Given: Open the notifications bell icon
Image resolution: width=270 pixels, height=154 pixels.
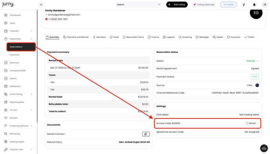Looking at the screenshot, I should (254, 5).
